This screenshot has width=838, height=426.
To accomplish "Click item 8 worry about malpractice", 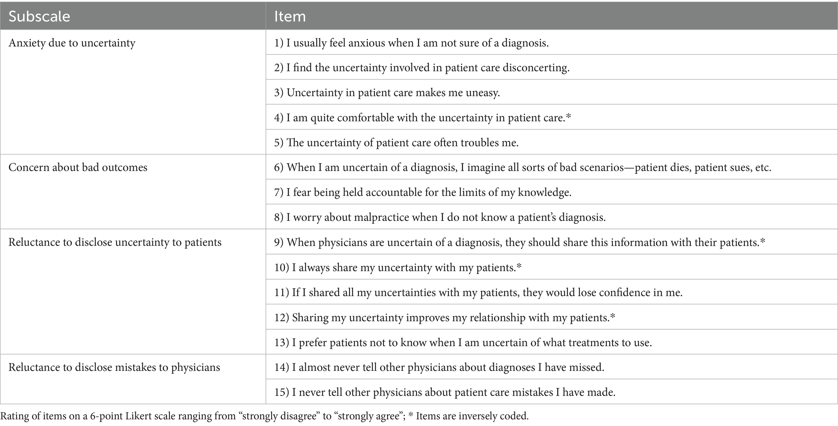I will coord(440,218).
